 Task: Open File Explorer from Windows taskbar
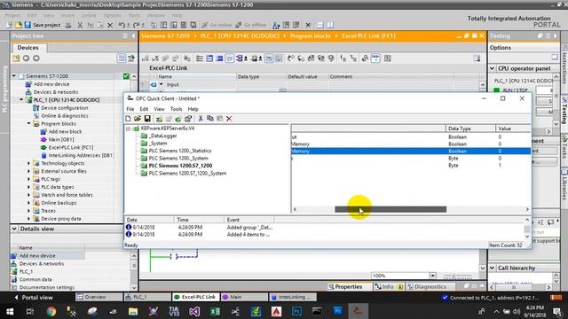[133, 311]
